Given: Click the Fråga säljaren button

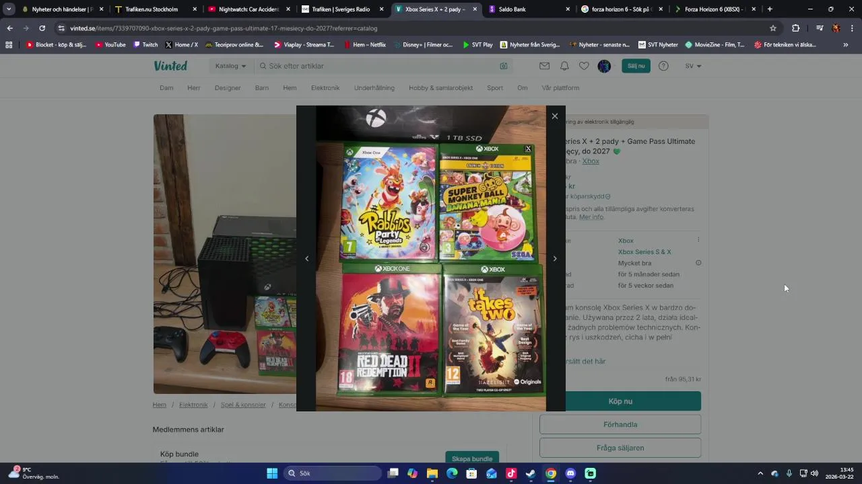Looking at the screenshot, I should point(620,448).
